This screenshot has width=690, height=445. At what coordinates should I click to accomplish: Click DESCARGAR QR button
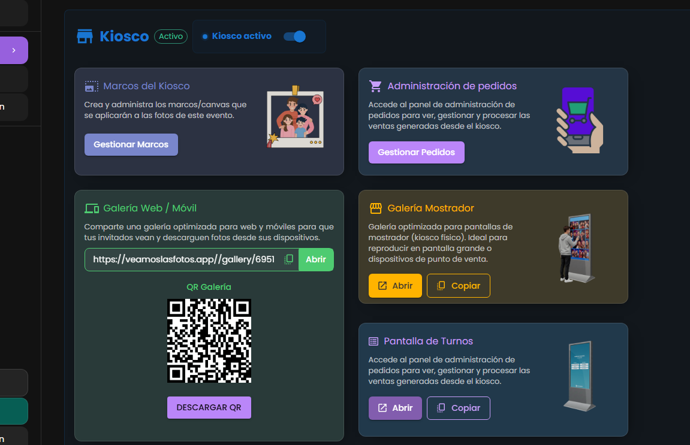pyautogui.click(x=209, y=408)
